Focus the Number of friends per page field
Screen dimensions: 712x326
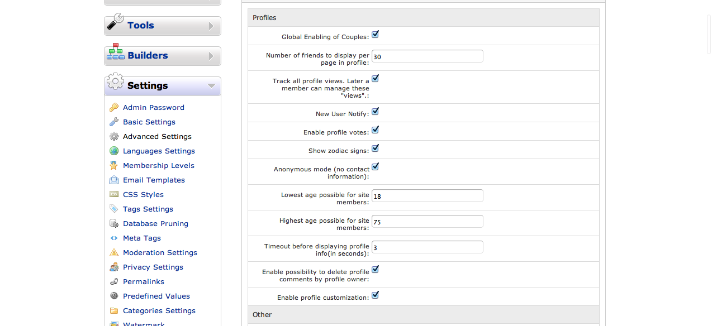pos(427,56)
